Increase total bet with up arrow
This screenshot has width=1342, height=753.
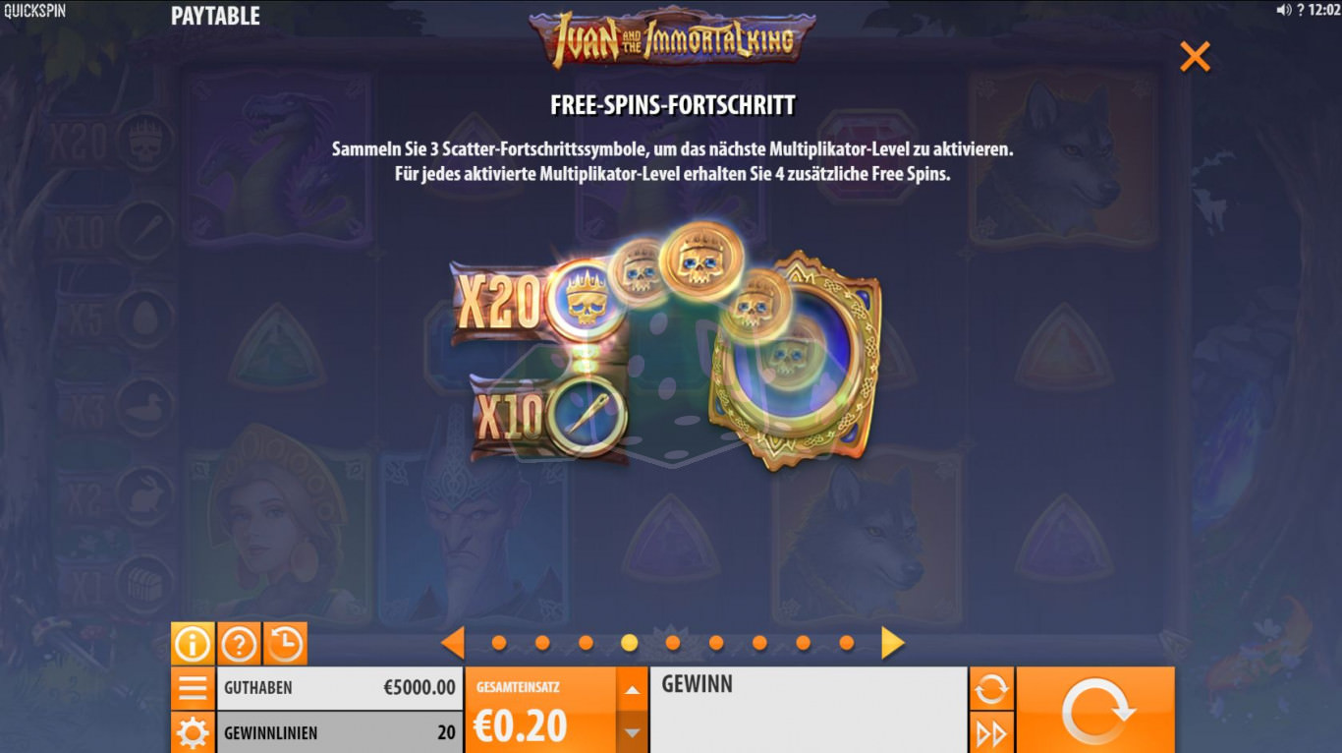pyautogui.click(x=633, y=689)
